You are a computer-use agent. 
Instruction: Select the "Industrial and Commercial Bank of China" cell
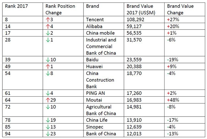(x=102, y=45)
